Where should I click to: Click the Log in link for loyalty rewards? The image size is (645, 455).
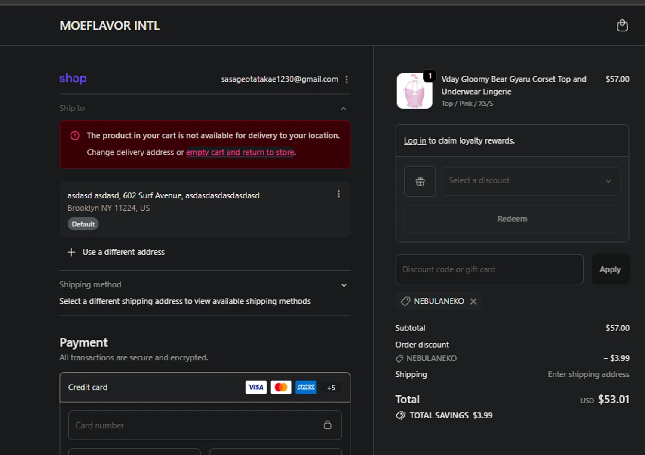pos(415,141)
